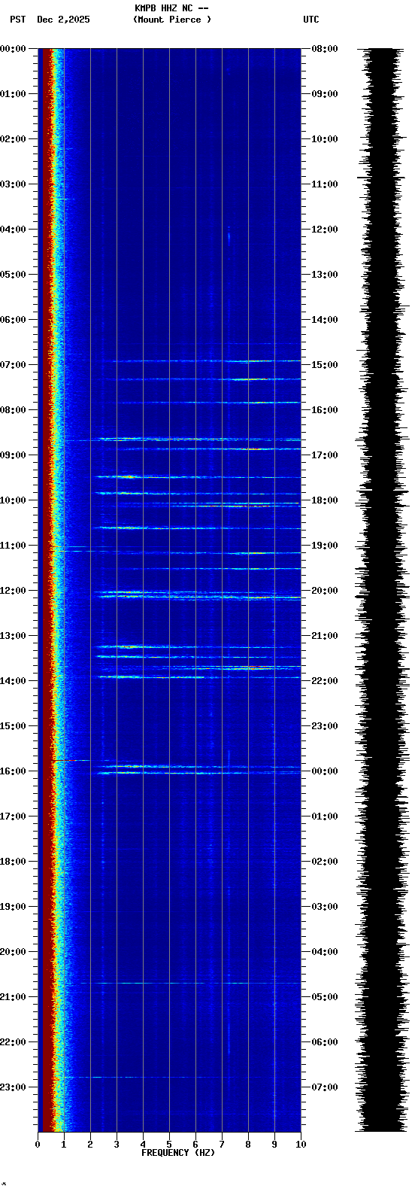Click the UTC '08:00' time label

[325, 49]
